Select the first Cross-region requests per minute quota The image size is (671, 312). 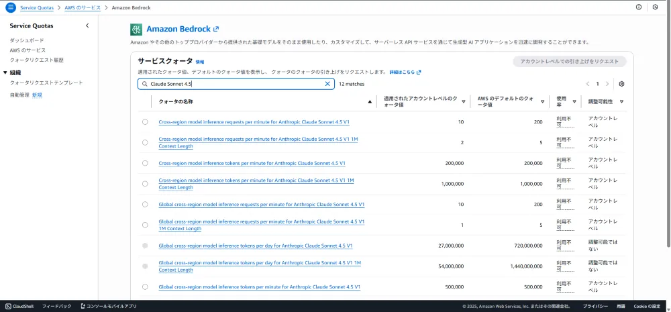click(x=145, y=122)
